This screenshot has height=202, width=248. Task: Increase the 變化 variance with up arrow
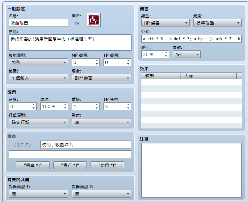coord(166,53)
